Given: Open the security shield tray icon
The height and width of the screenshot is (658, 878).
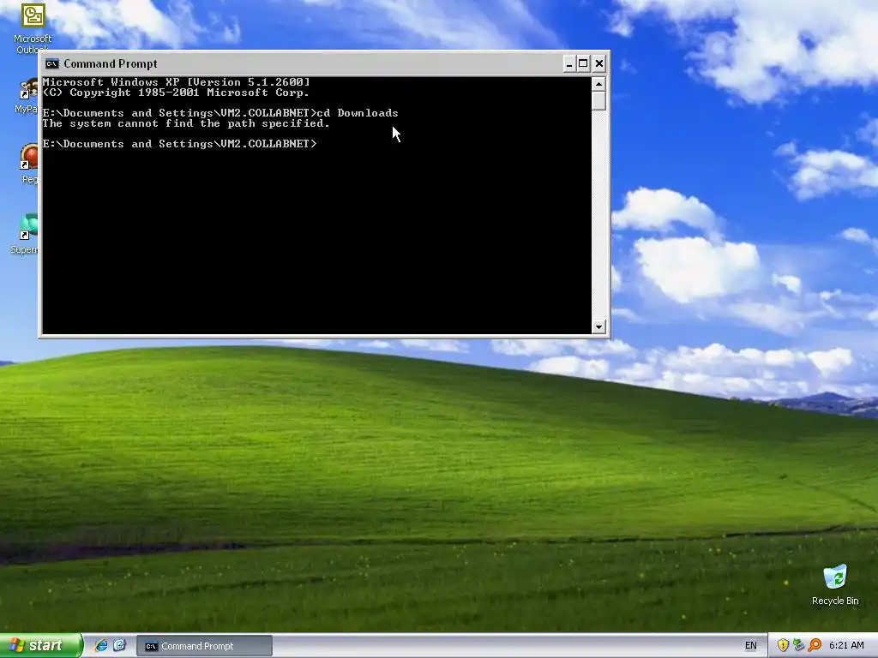Looking at the screenshot, I should [783, 646].
